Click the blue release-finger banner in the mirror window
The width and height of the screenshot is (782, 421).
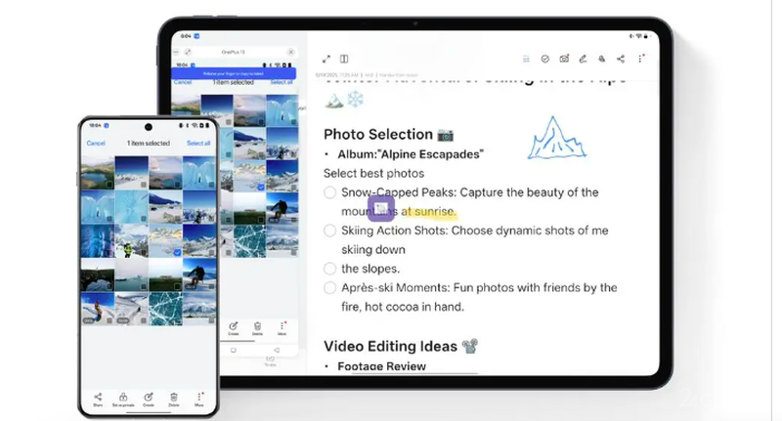point(234,73)
